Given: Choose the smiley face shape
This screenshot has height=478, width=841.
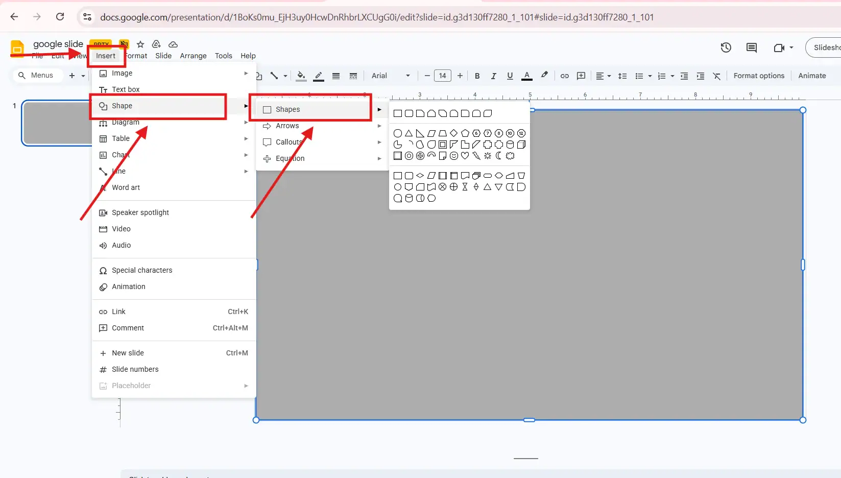Looking at the screenshot, I should (x=453, y=156).
